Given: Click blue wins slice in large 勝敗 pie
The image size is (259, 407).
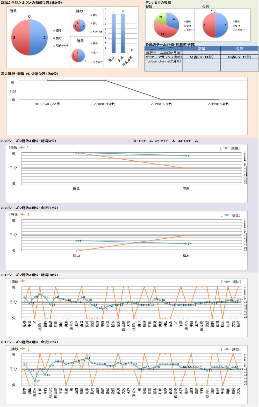Looking at the screenshot, I should [x=39, y=38].
